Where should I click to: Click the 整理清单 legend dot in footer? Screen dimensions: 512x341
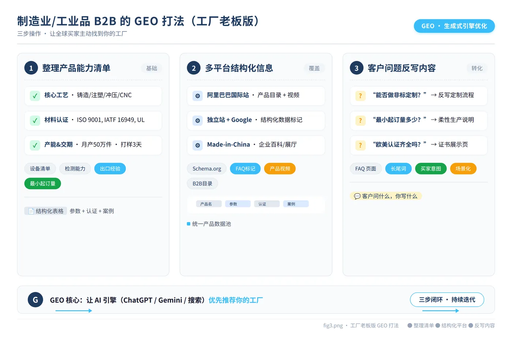tap(410, 325)
